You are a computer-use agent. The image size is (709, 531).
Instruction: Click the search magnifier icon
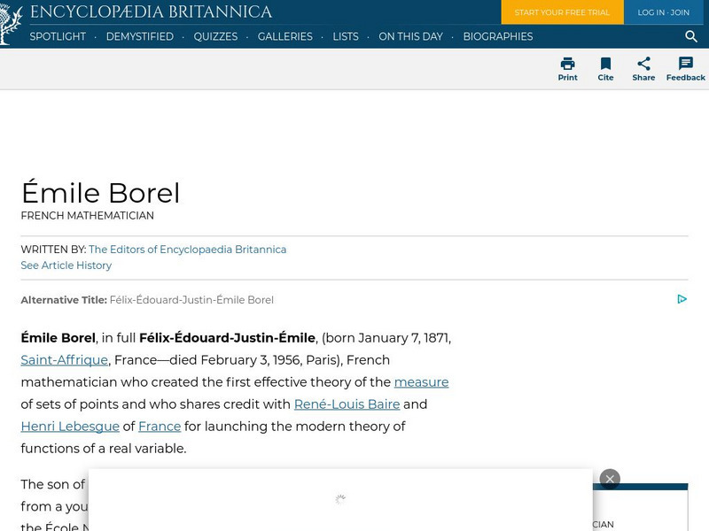point(691,37)
